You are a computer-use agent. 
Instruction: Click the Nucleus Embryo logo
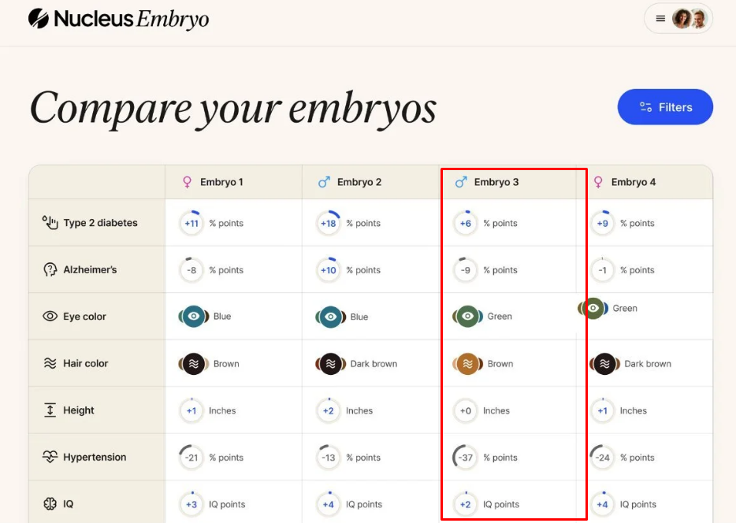118,19
